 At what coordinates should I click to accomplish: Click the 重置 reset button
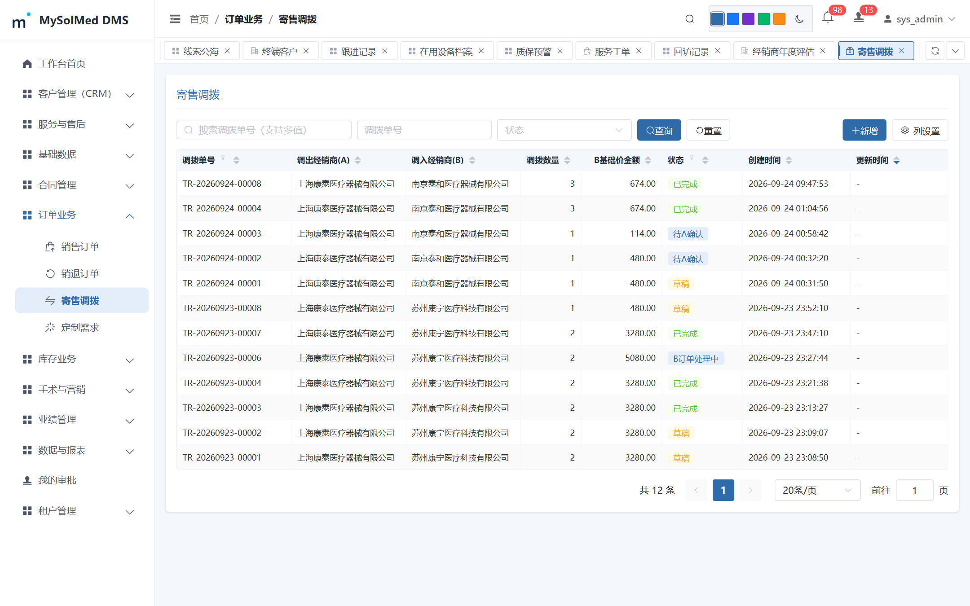[708, 130]
